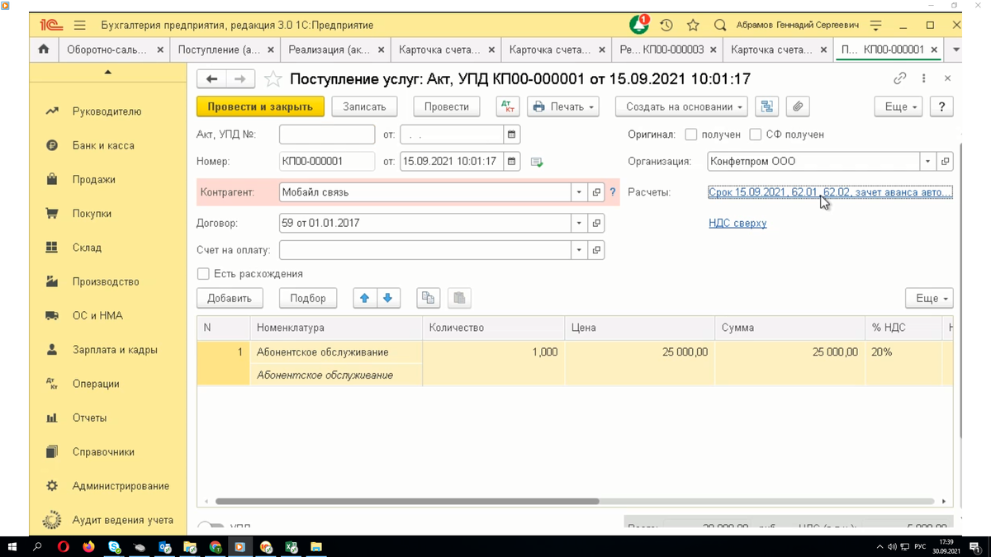Screen dimensions: 991x557
Task: Open favorites star in the title bar
Action: (x=693, y=26)
